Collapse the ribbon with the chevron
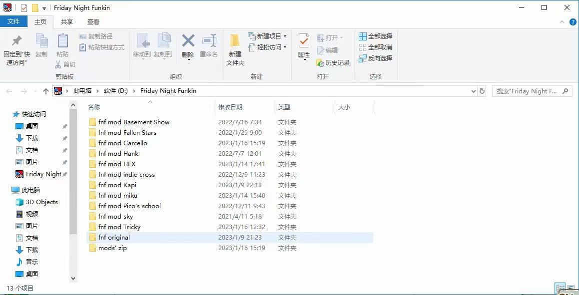579x295 pixels. 562,22
